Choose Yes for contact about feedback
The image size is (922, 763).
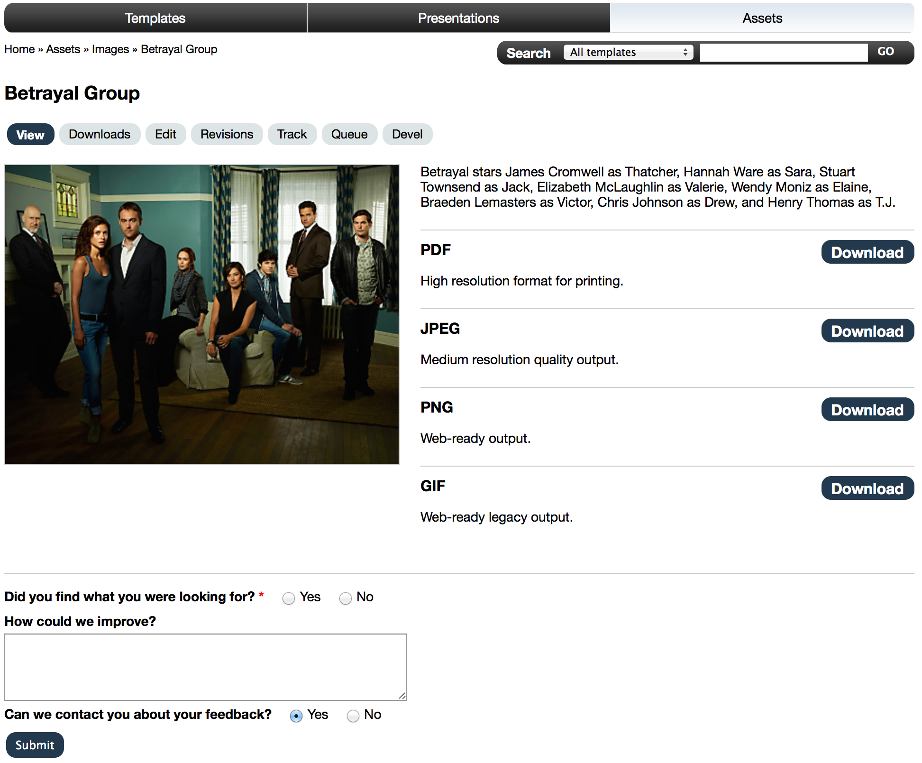tap(296, 716)
